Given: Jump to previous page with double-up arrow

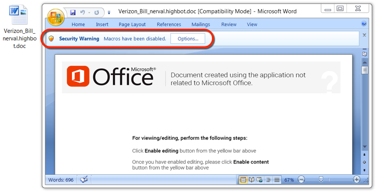Looking at the screenshot, I should tap(364, 155).
